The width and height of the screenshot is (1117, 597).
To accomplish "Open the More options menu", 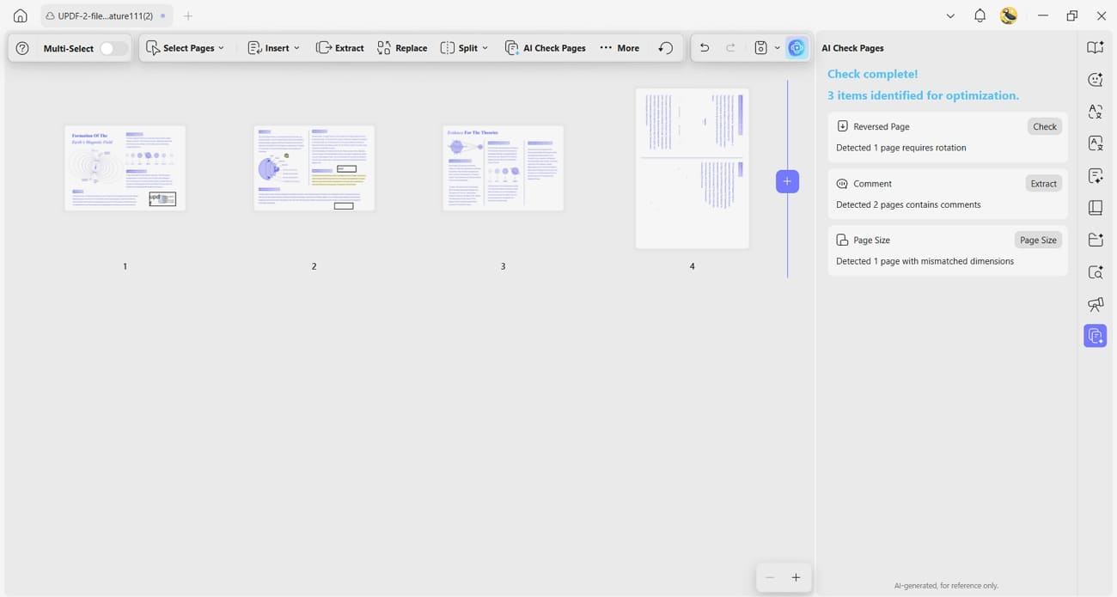I will [x=620, y=48].
